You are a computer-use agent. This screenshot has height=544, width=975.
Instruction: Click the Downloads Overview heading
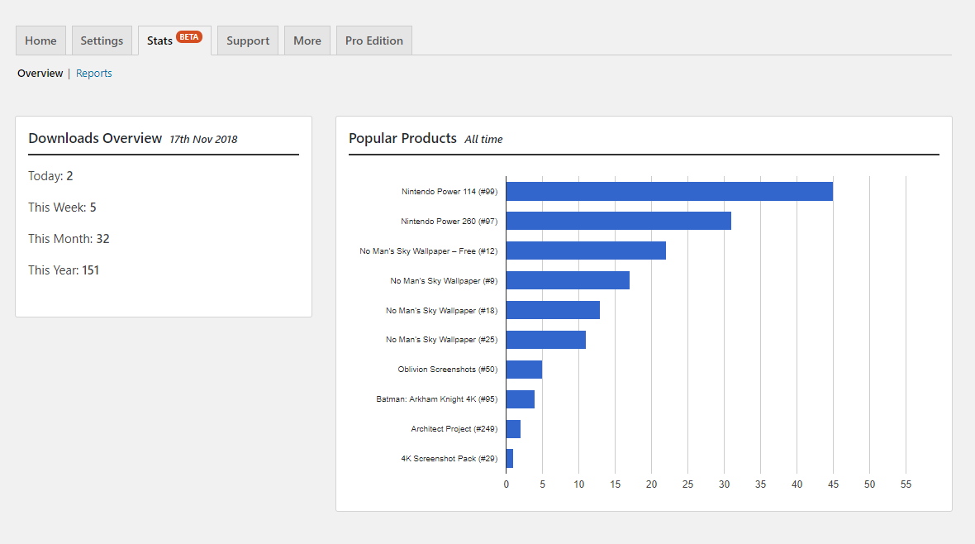pyautogui.click(x=95, y=139)
